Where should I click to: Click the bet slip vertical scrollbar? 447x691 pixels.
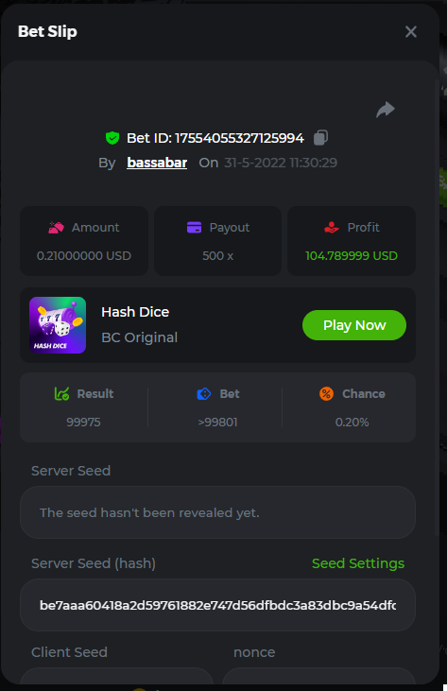(437, 308)
